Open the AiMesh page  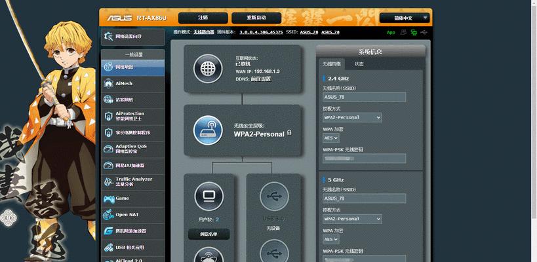(132, 83)
